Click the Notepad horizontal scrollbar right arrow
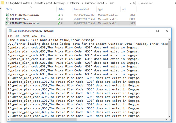Image resolution: width=176 pixels, height=123 pixels. tap(166, 120)
